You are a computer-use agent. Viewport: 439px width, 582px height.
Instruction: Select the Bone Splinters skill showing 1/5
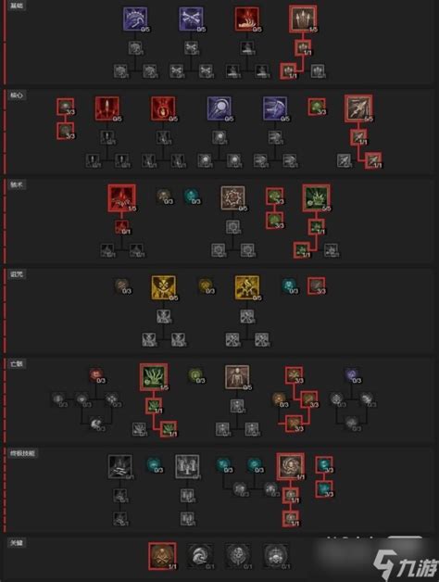pos(303,19)
